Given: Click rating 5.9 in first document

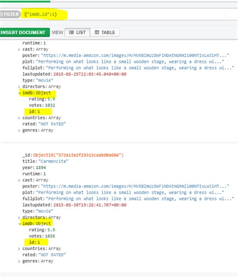Looking at the screenshot, I should pyautogui.click(x=51, y=99).
